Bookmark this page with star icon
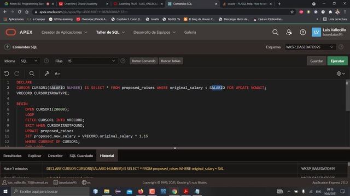Viewport: 350px width, 196px height. pos(292,12)
